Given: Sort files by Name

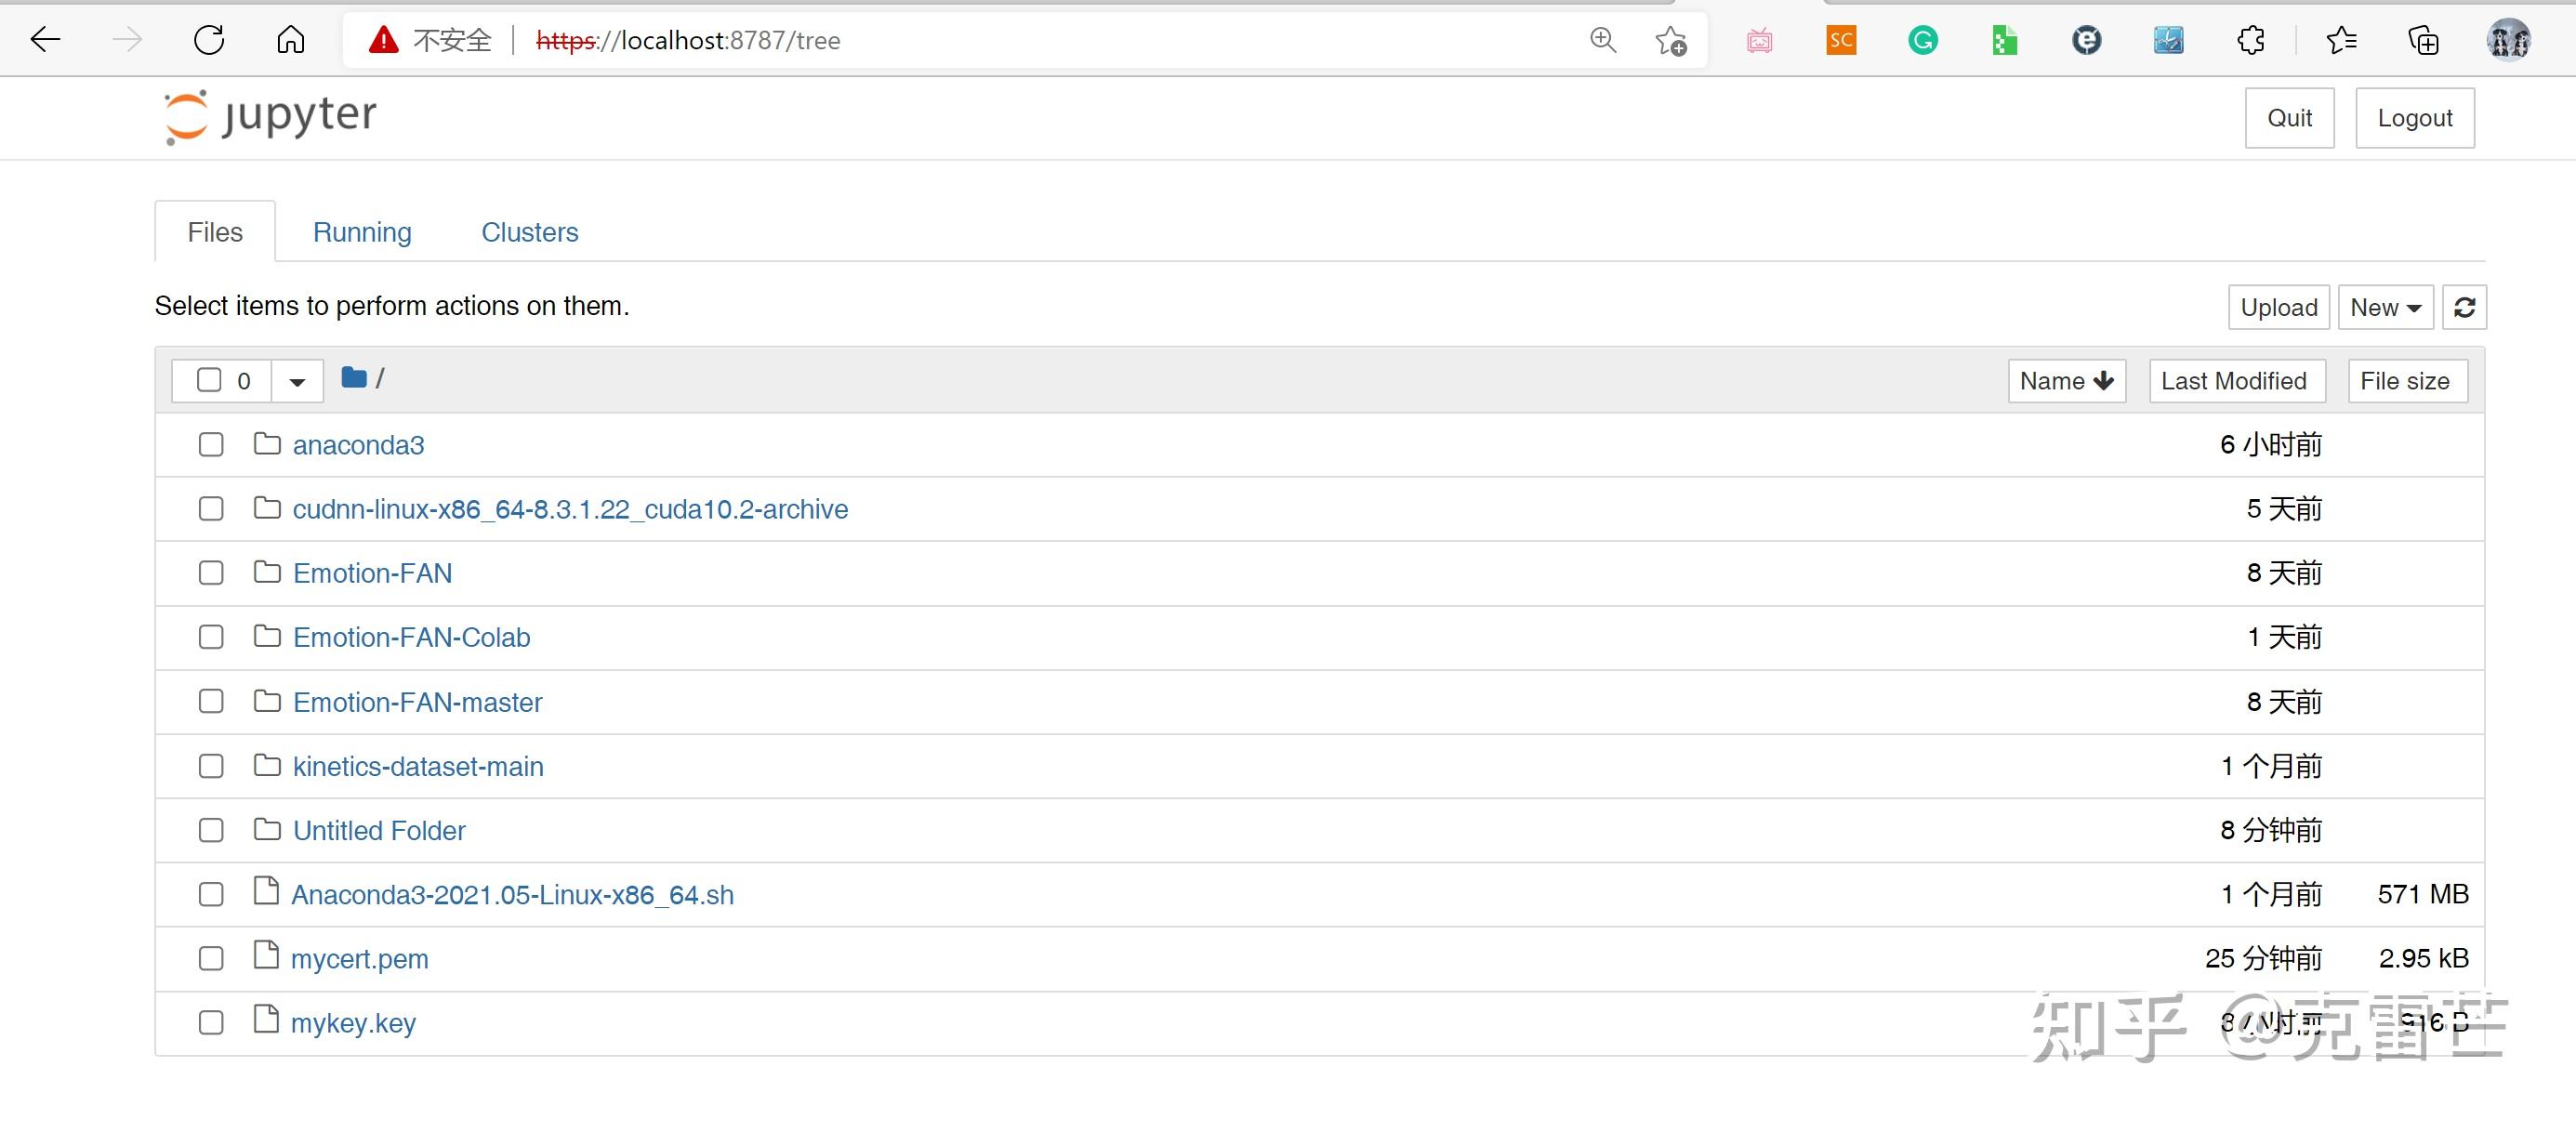Looking at the screenshot, I should click(2065, 381).
